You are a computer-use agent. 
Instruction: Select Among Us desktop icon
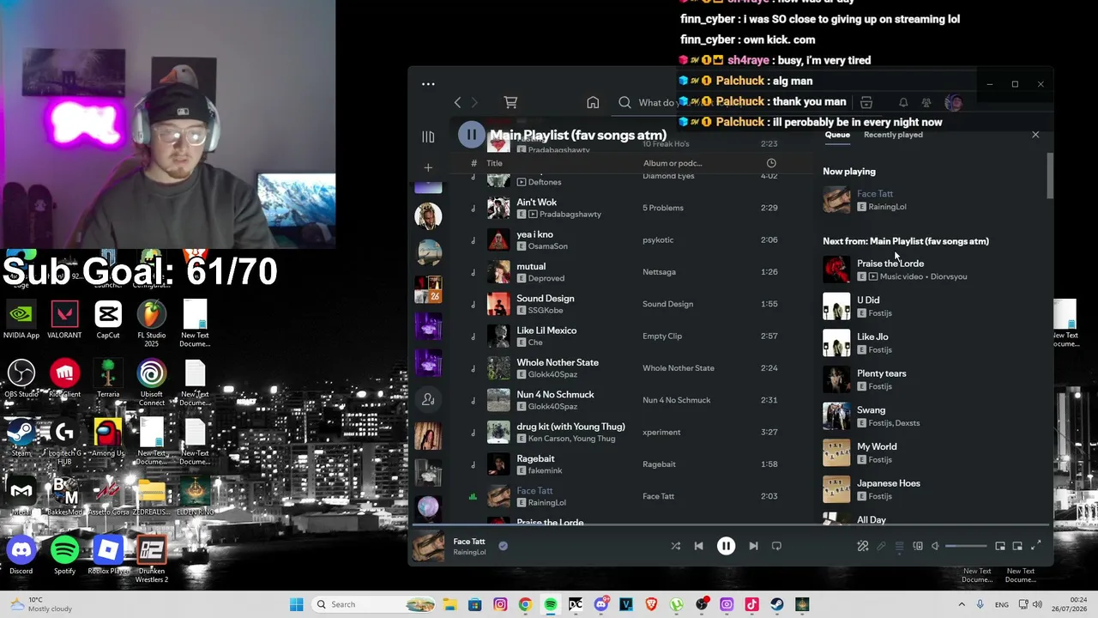(x=108, y=438)
